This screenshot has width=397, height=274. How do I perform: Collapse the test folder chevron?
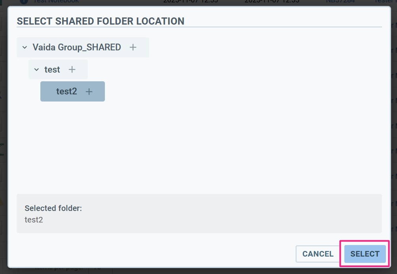coord(36,70)
